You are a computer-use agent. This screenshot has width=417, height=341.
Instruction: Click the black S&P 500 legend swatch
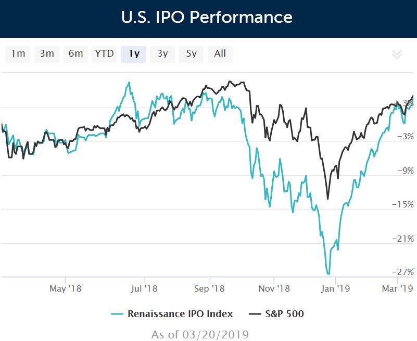pos(254,314)
